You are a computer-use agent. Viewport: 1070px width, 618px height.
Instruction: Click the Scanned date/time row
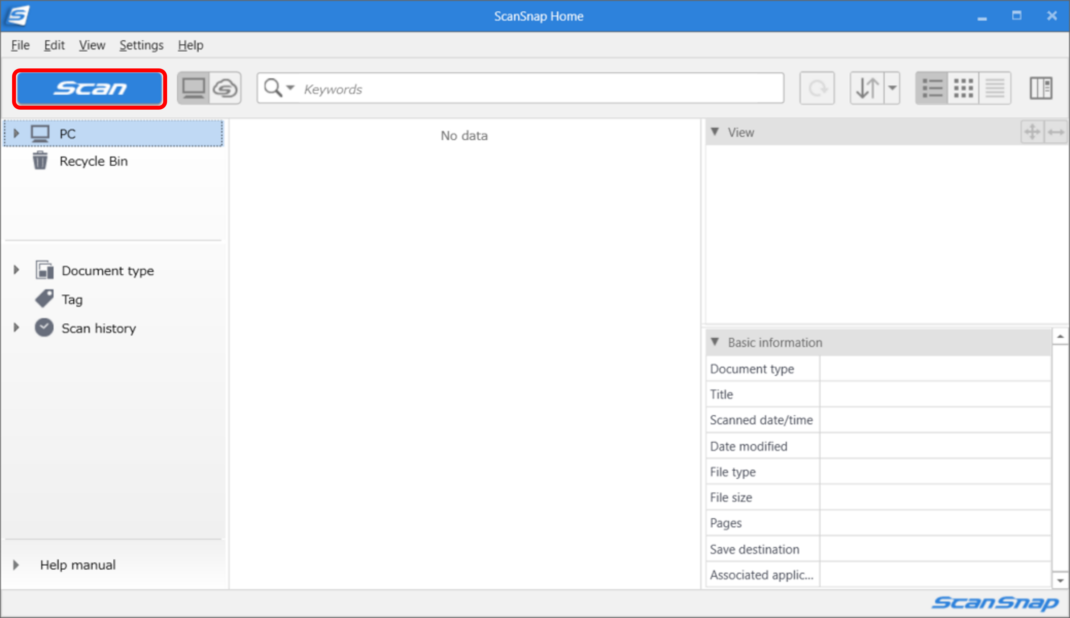pyautogui.click(x=878, y=420)
